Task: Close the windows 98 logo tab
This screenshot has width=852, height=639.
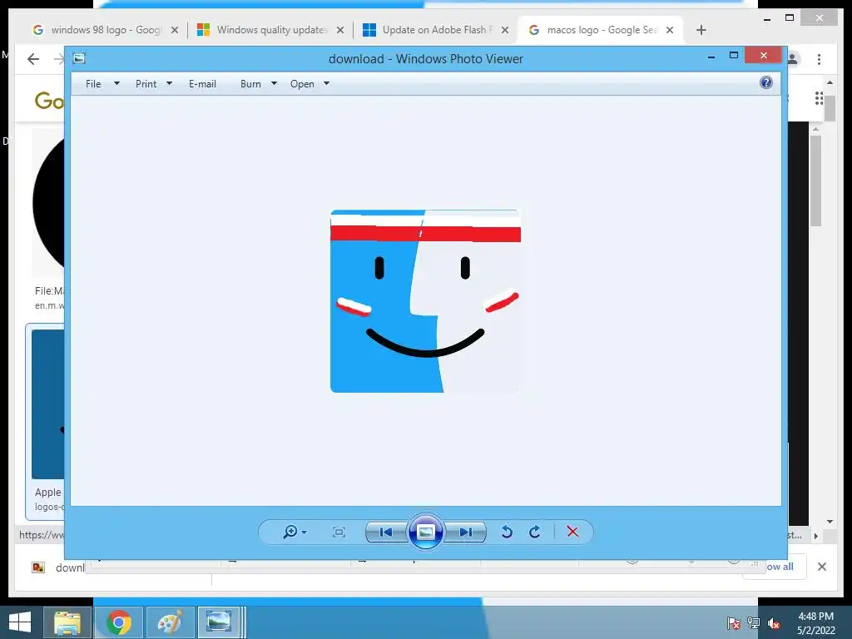Action: click(175, 30)
